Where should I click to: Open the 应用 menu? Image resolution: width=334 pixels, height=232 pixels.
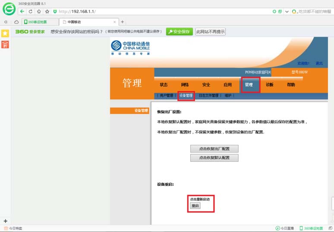point(227,85)
